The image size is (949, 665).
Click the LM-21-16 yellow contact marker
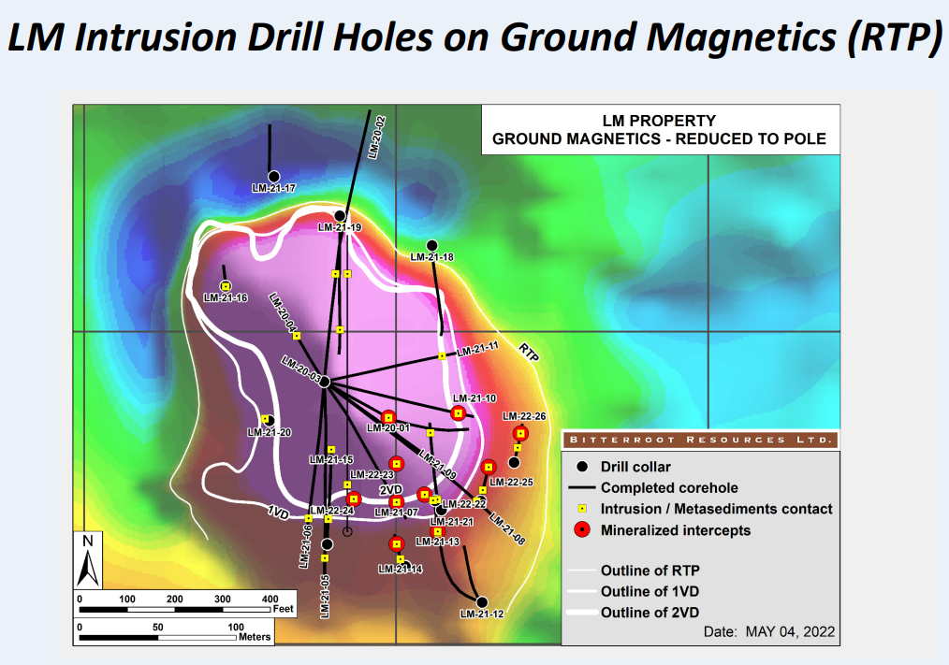(x=226, y=286)
